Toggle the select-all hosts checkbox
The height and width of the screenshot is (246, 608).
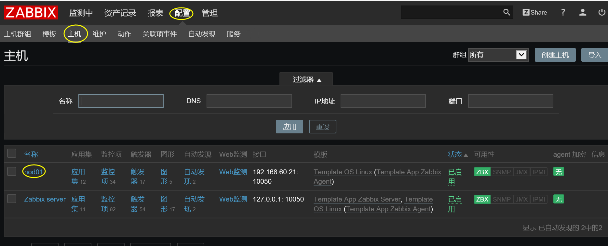click(x=12, y=153)
